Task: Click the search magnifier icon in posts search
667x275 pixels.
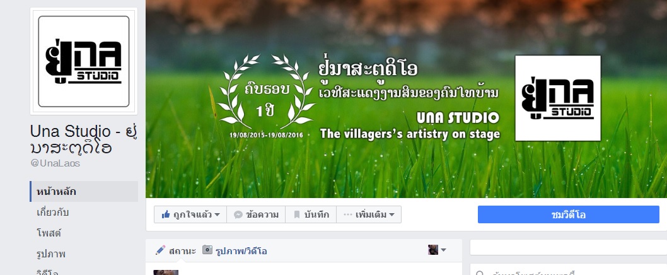Action: point(480,273)
